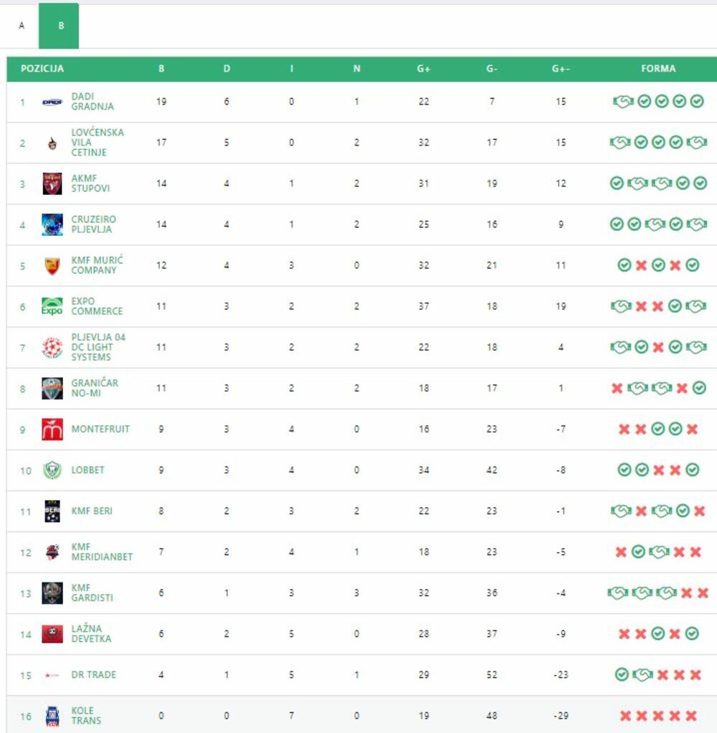Click the Cruzeiro Pljevlja team logo
This screenshot has width=717, height=733.
click(52, 224)
